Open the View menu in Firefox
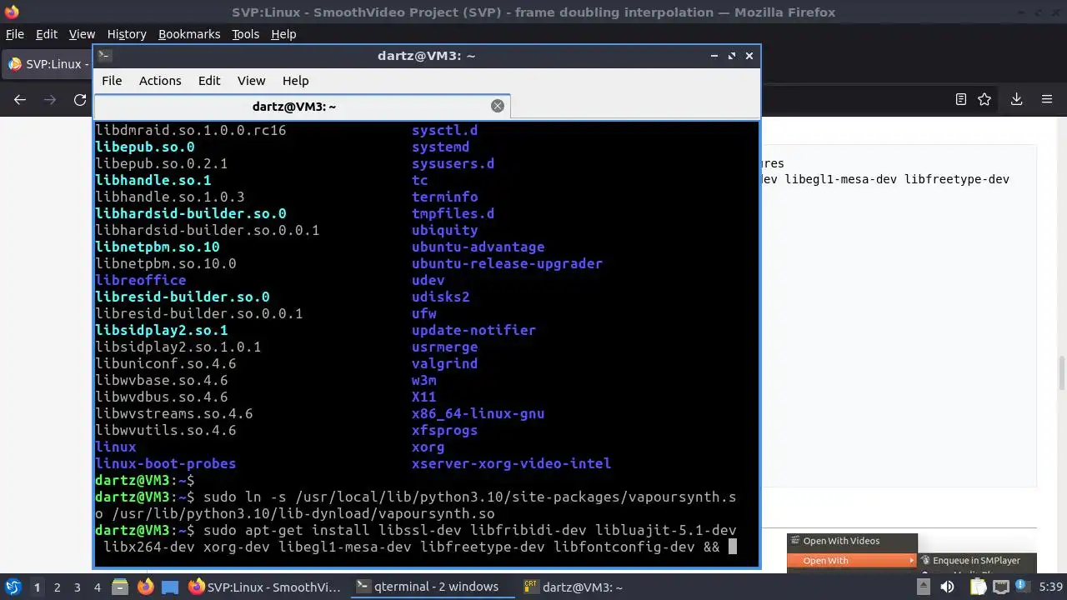This screenshot has height=600, width=1067. 82,34
